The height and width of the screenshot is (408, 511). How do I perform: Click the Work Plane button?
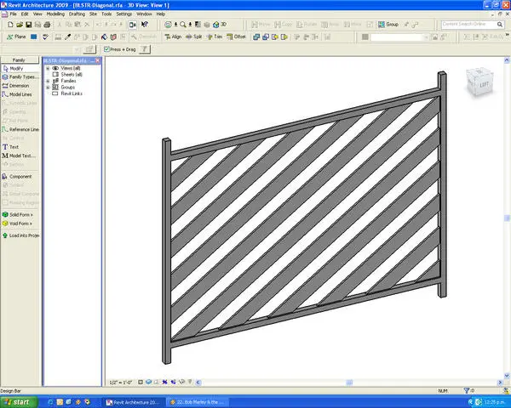[16, 37]
